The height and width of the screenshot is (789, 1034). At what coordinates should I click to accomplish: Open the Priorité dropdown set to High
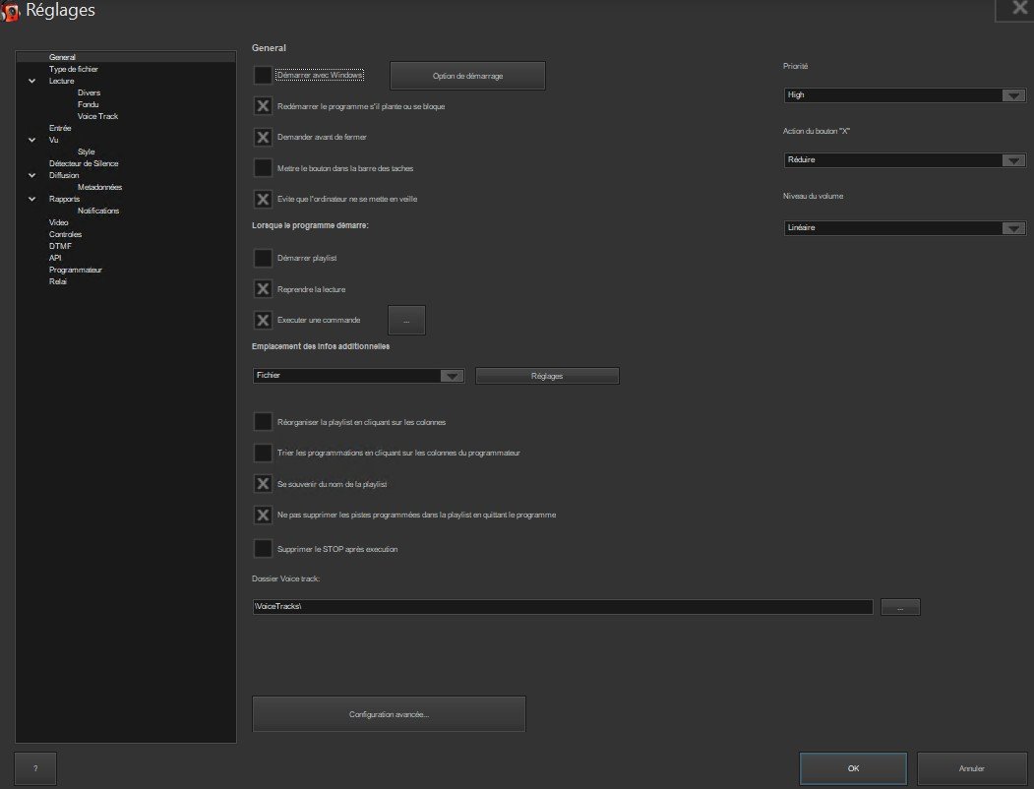904,95
